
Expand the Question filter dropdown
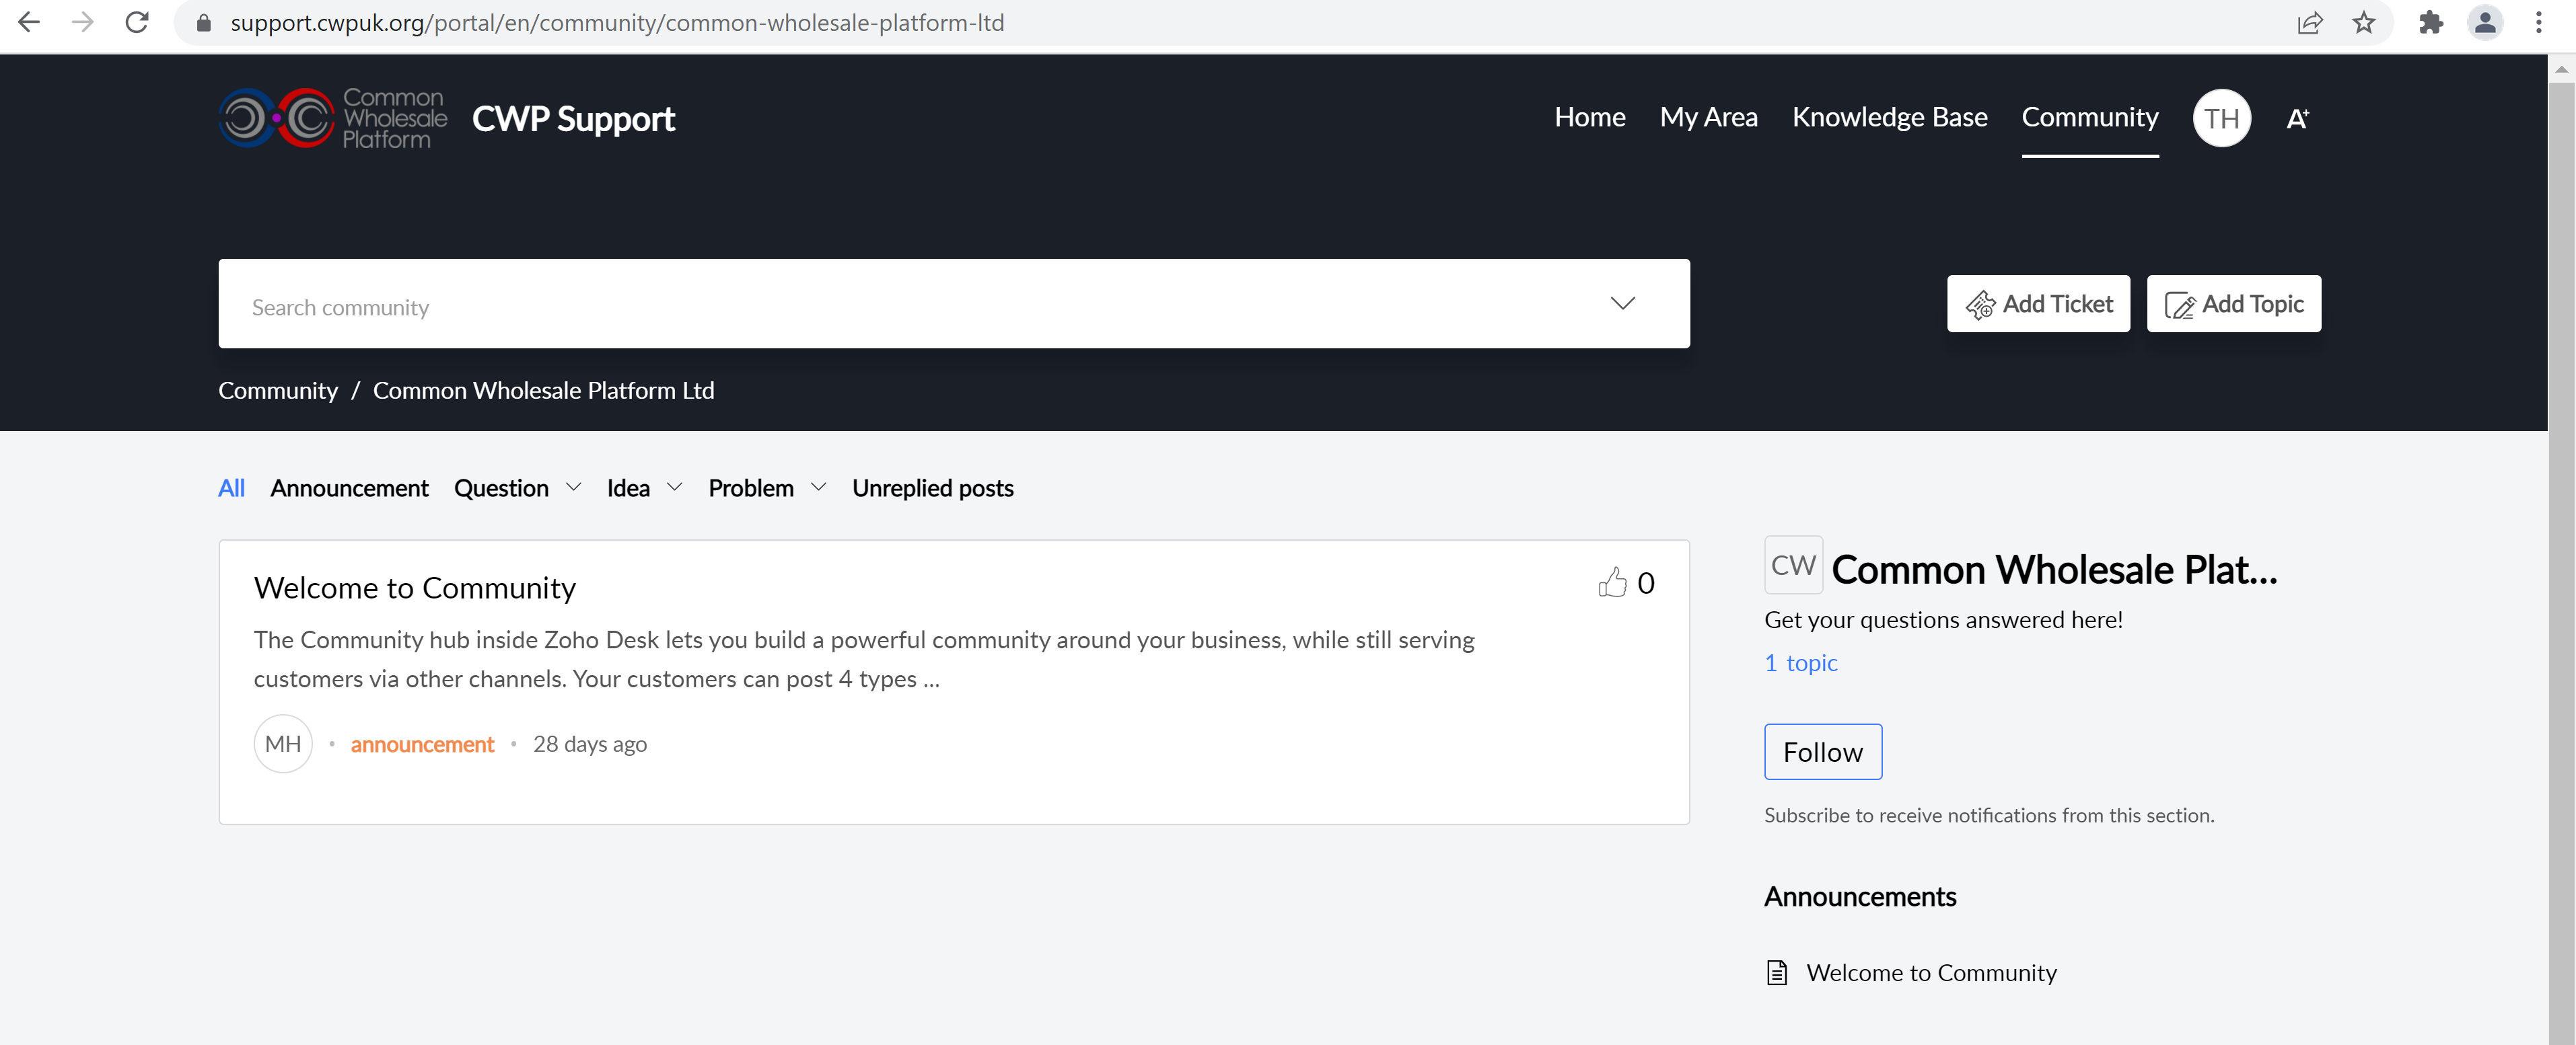pyautogui.click(x=573, y=488)
